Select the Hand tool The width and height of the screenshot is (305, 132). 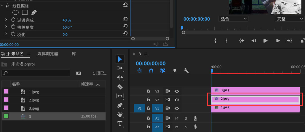coord(120,114)
